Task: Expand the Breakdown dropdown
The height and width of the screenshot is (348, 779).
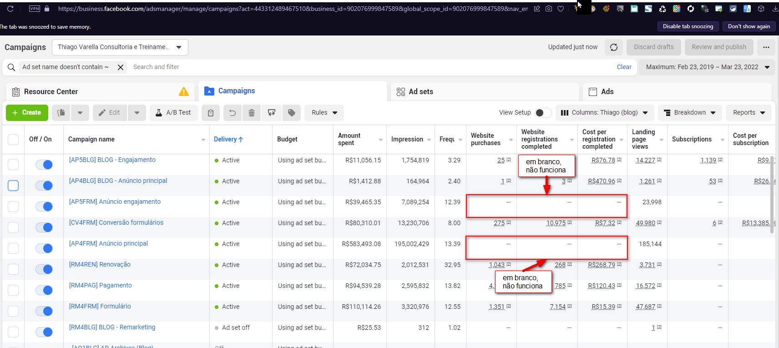Action: pos(689,113)
